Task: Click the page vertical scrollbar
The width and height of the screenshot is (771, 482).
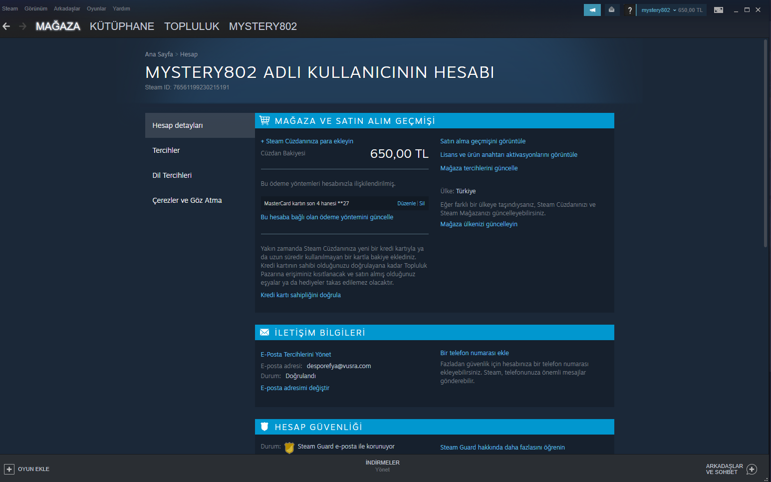Action: (x=766, y=143)
